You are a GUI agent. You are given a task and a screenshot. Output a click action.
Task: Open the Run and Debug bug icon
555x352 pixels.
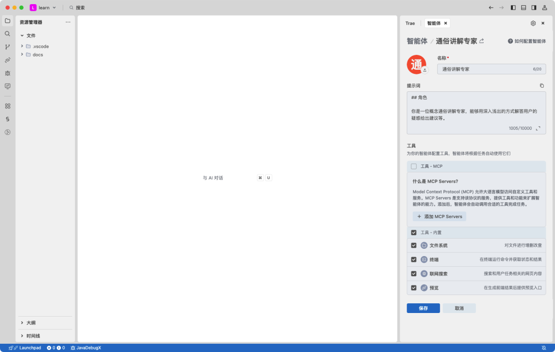[8, 73]
